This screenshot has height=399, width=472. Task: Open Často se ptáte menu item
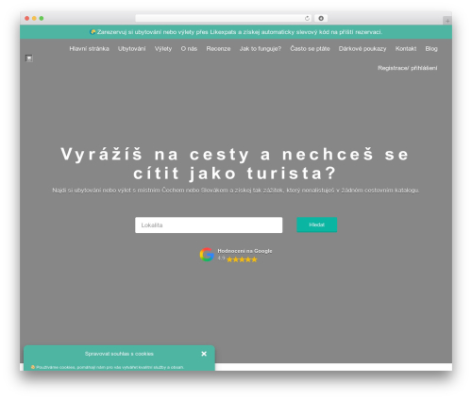tap(310, 49)
